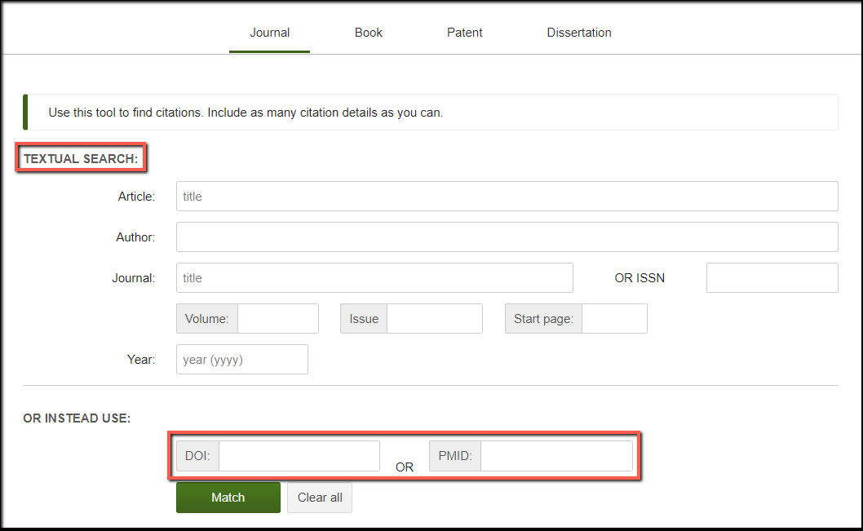This screenshot has height=531, width=863.
Task: Focus the PMID input field
Action: click(556, 456)
